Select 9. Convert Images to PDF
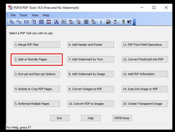175x132 pixels. pyautogui.click(x=91, y=89)
